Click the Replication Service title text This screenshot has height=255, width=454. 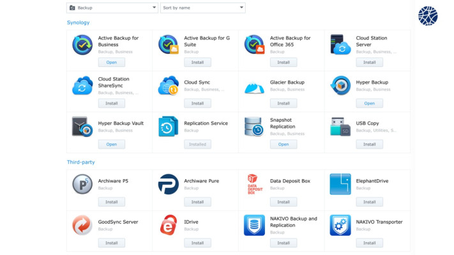(x=206, y=123)
